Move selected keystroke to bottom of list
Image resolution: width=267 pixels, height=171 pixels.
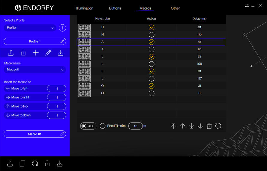[191, 126]
